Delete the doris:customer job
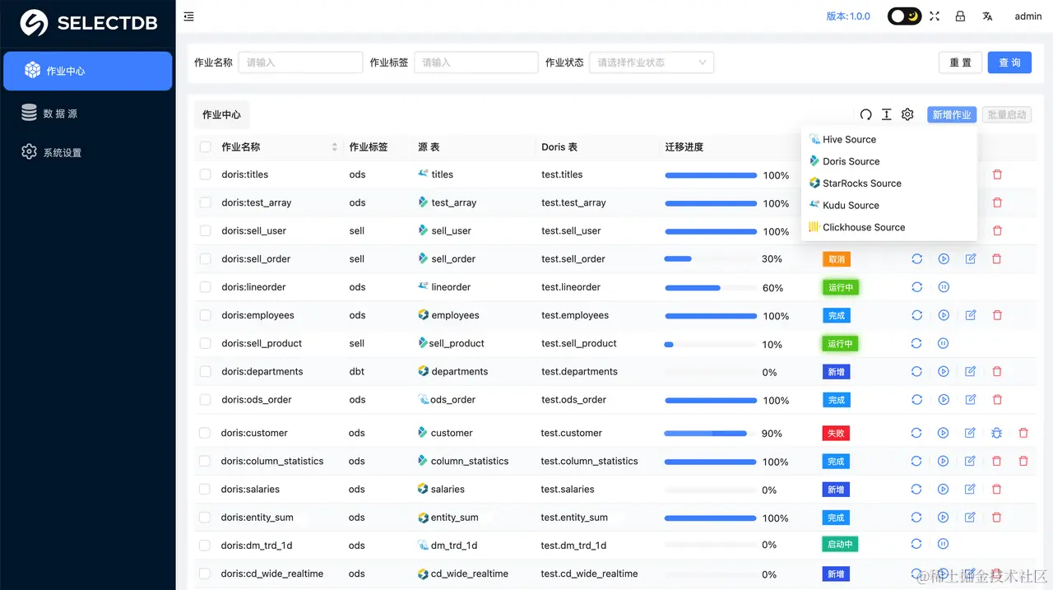This screenshot has height=590, width=1053. tap(1023, 433)
